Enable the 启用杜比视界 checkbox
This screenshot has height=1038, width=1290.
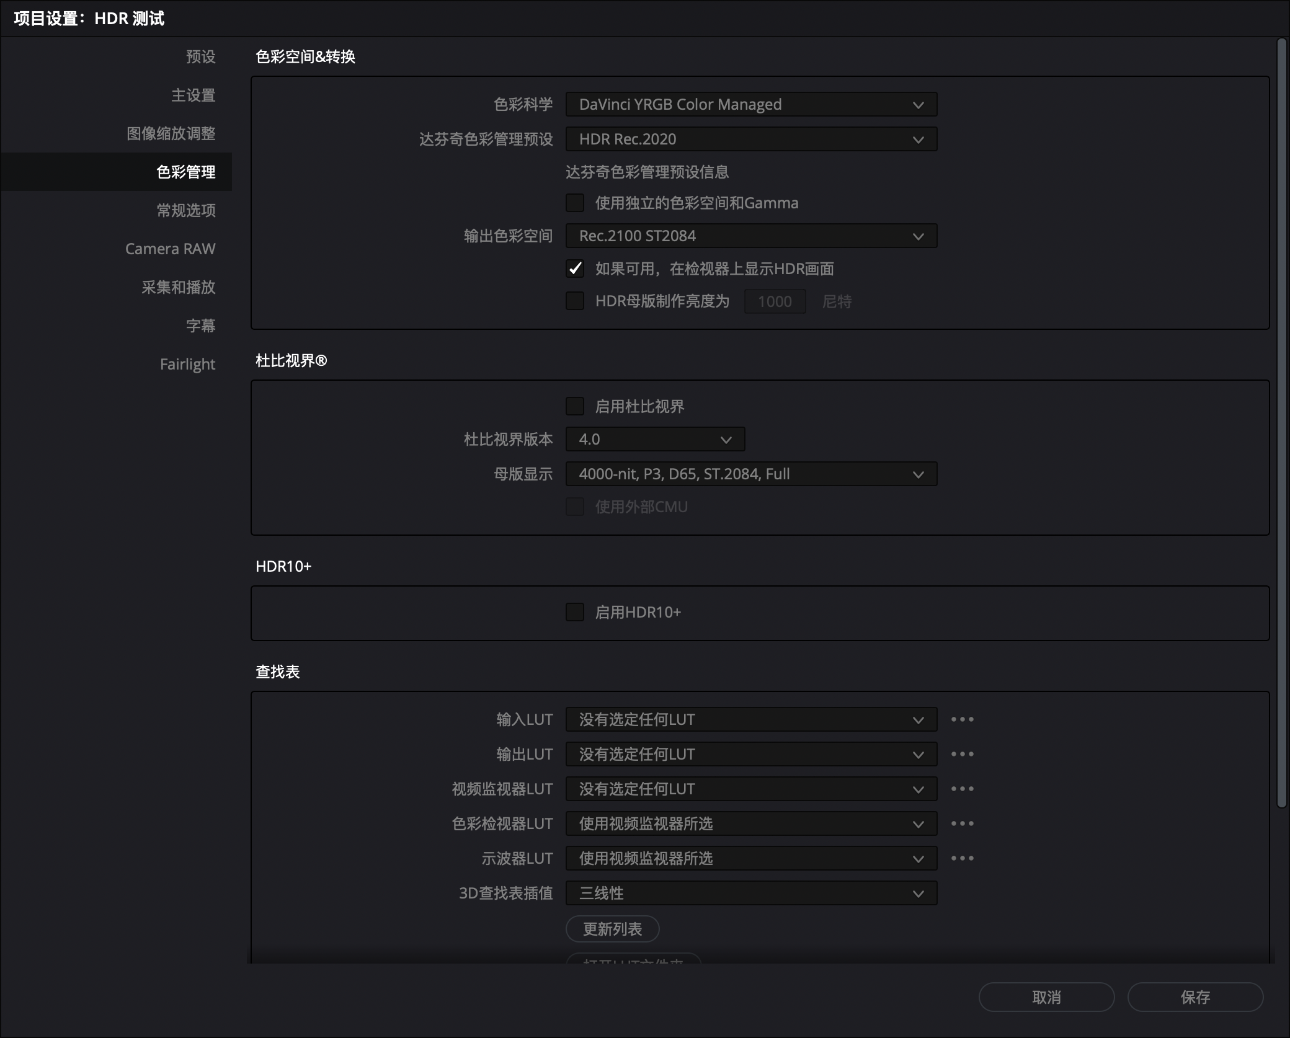(x=575, y=406)
